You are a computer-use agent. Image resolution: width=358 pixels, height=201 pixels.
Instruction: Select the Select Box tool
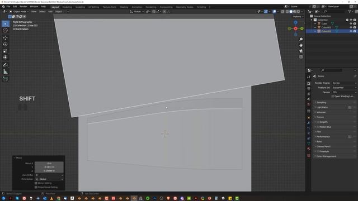tap(6, 23)
